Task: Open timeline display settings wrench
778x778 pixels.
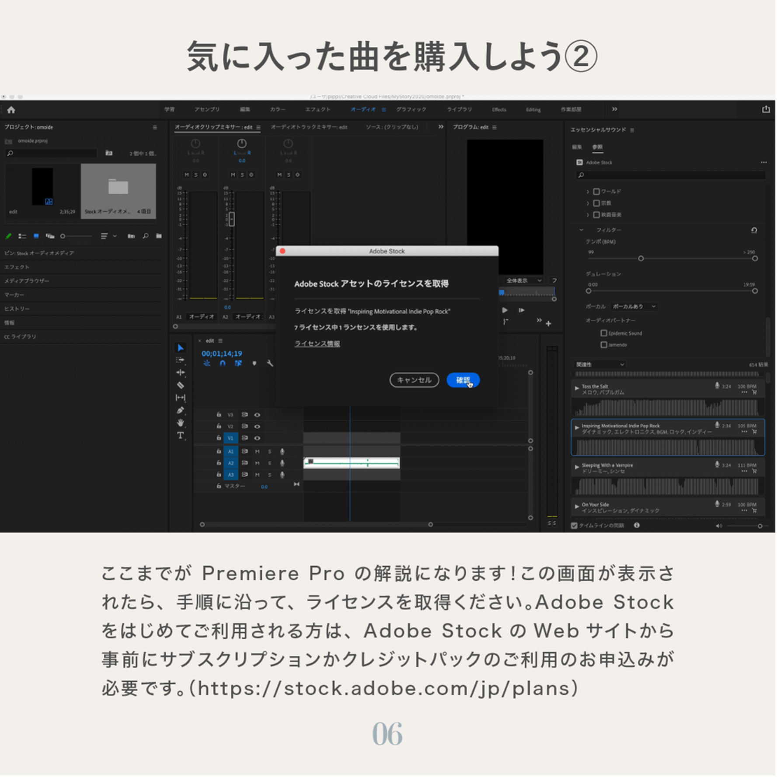Action: tap(271, 364)
